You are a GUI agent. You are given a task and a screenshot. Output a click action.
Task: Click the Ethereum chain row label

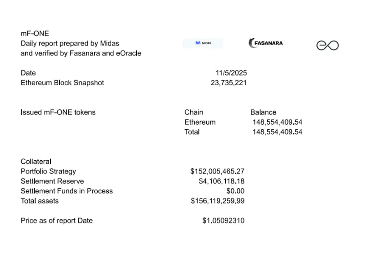click(x=200, y=122)
